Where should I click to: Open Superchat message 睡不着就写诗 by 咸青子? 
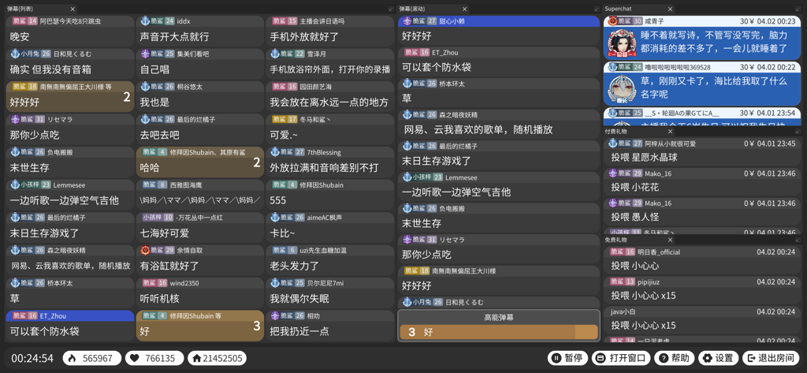point(702,38)
